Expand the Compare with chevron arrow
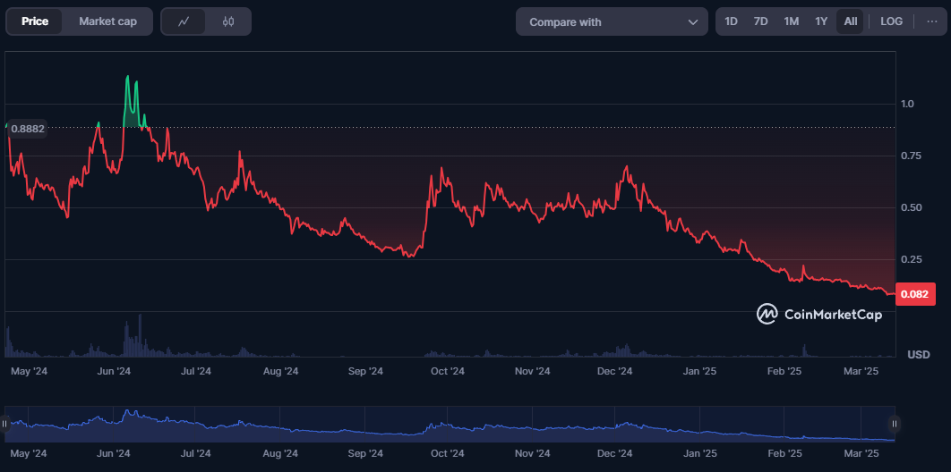The width and height of the screenshot is (951, 472). [x=692, y=21]
